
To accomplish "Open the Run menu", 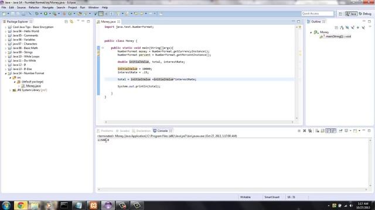I will [83, 8].
